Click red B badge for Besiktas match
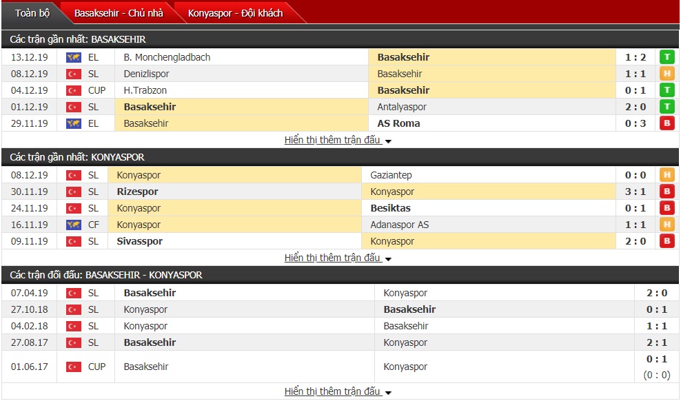Image resolution: width=681 pixels, height=401 pixels. [x=667, y=208]
